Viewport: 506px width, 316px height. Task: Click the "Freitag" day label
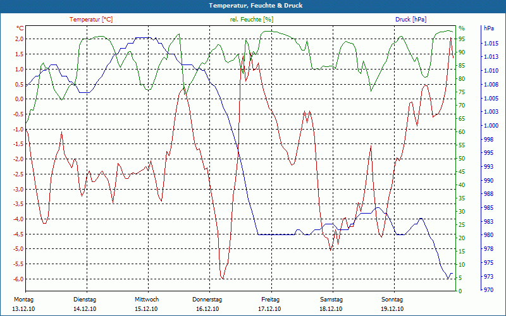pos(271,300)
